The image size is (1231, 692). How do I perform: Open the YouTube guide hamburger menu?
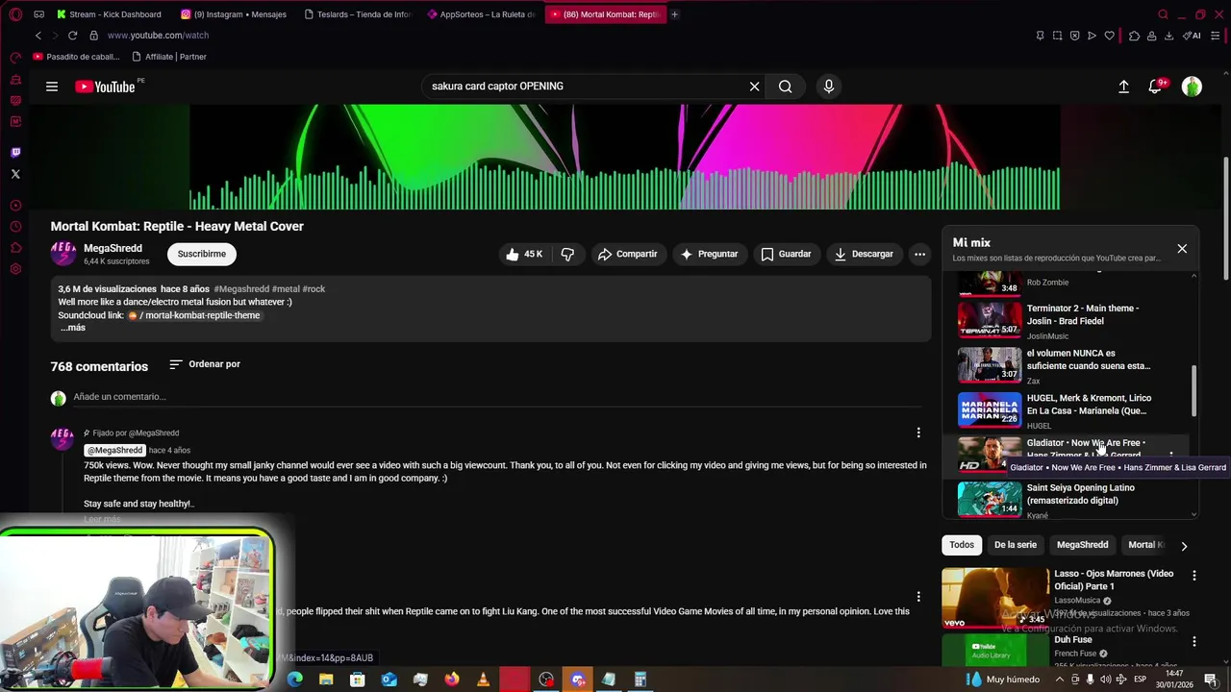[52, 86]
